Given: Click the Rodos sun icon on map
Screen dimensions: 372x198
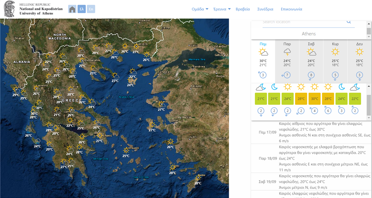Looking at the screenshot, I should pos(197,178).
